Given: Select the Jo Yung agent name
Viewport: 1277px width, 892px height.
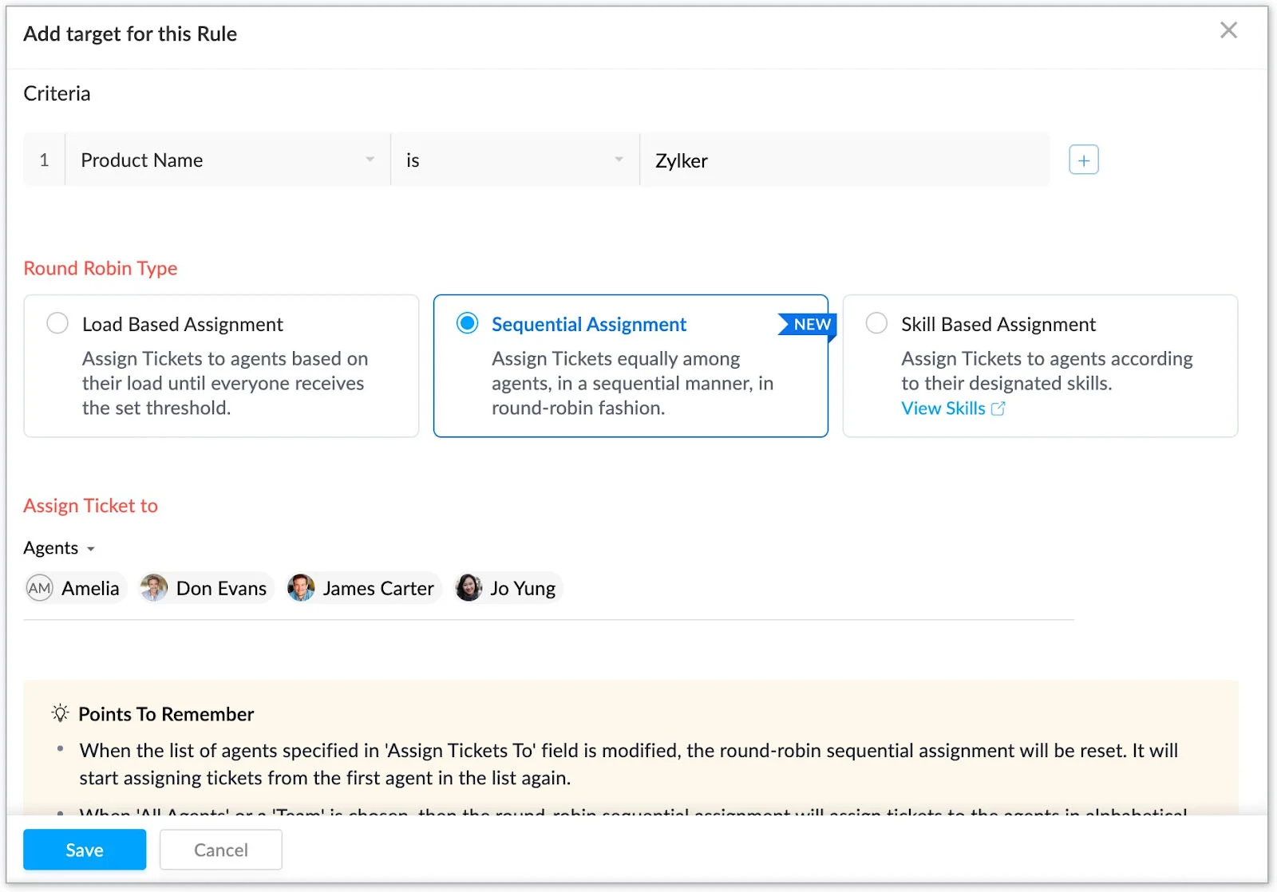Looking at the screenshot, I should [x=523, y=589].
